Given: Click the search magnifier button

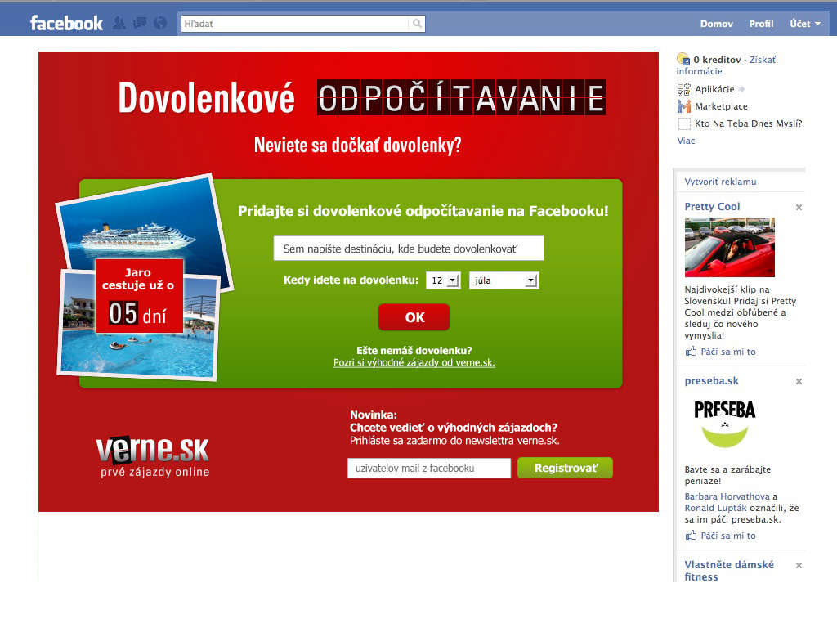Looking at the screenshot, I should click(x=417, y=24).
